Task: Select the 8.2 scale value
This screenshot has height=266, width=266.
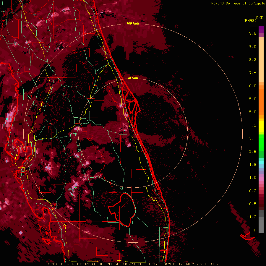Action: pyautogui.click(x=253, y=59)
